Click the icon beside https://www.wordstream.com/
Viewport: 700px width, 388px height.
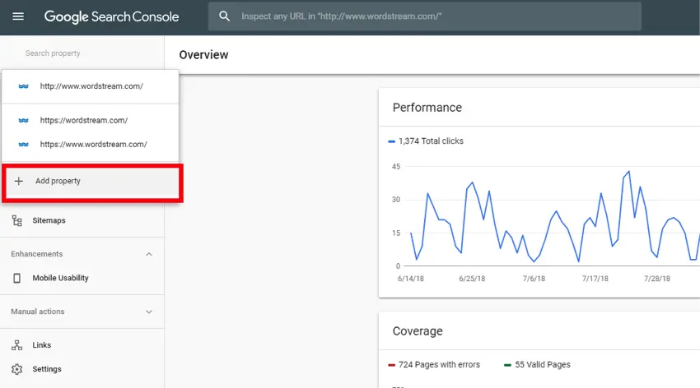coord(24,145)
